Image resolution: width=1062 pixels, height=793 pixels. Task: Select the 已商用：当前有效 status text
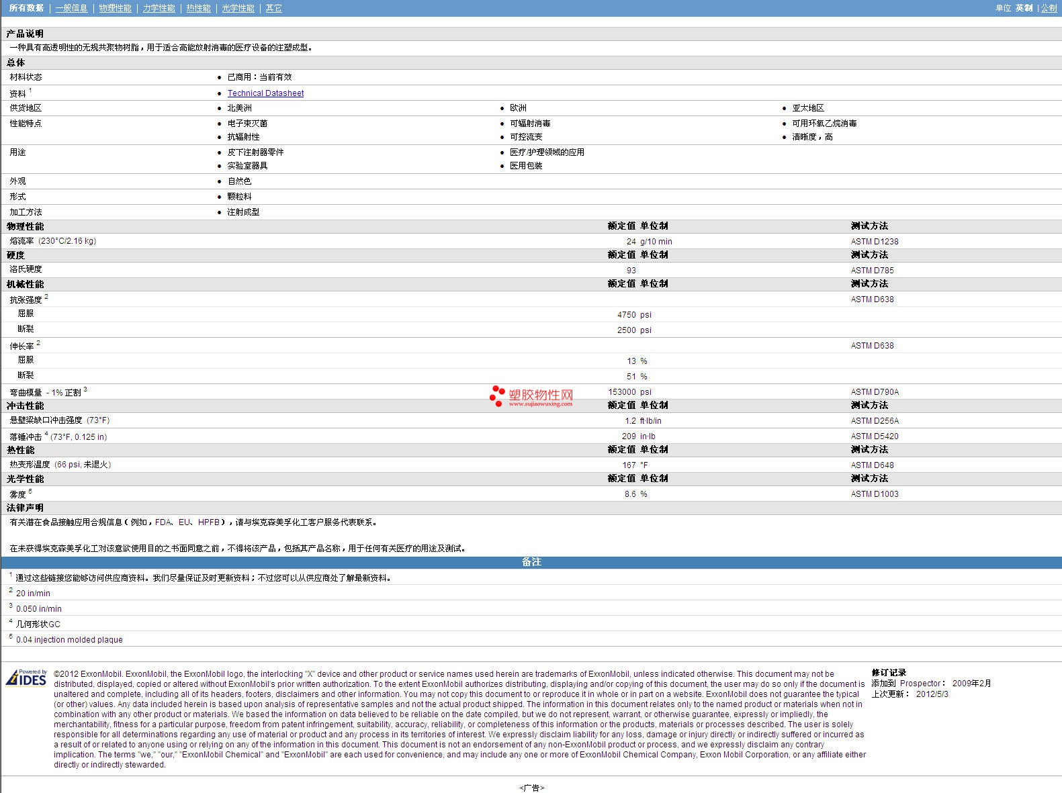point(259,77)
